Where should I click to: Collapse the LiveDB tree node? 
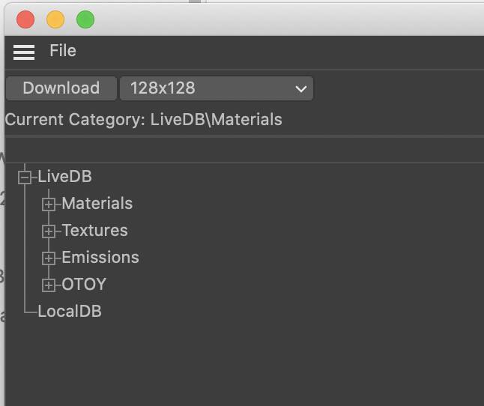pos(25,178)
